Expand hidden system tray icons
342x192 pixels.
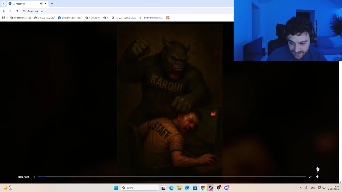[300, 188]
